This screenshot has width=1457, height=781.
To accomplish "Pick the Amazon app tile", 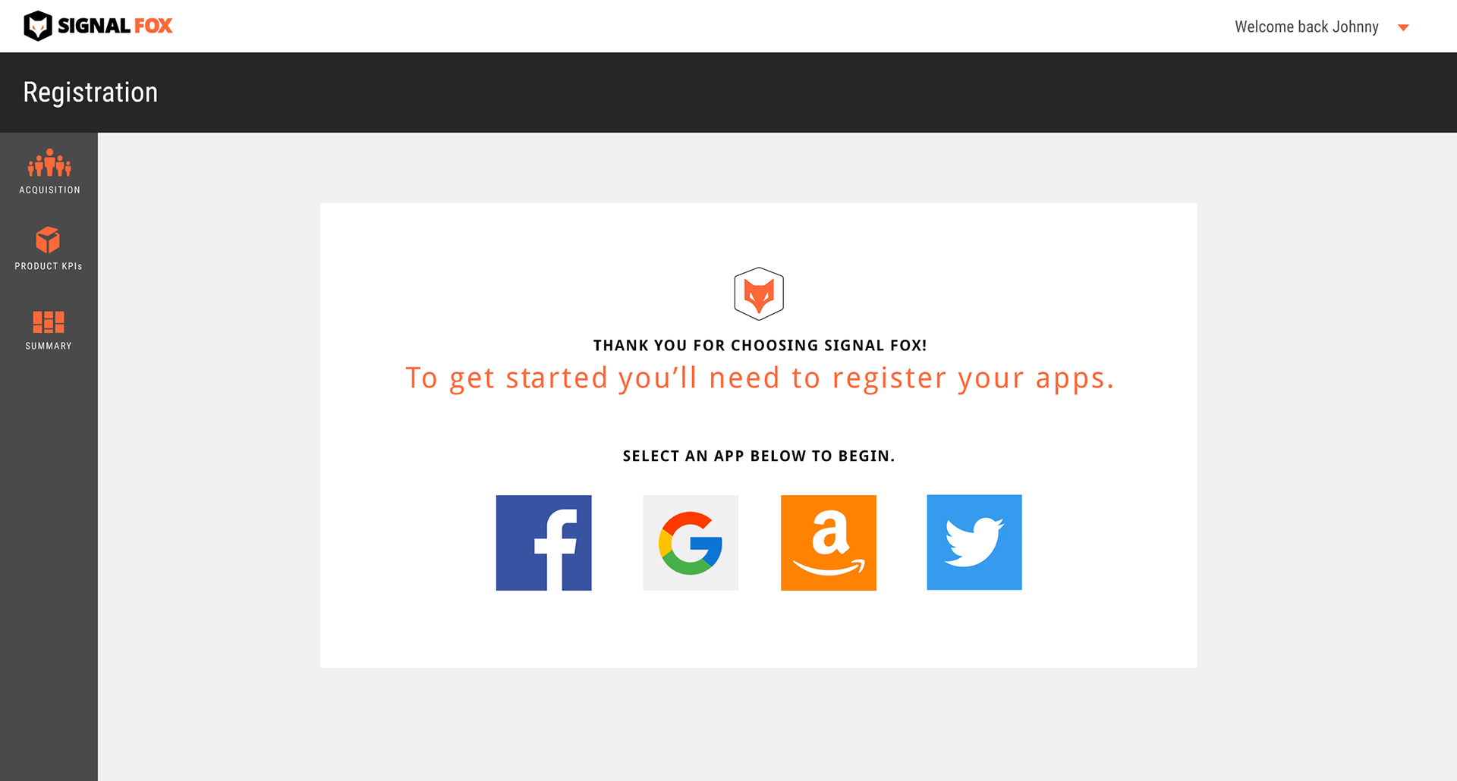I will click(829, 543).
